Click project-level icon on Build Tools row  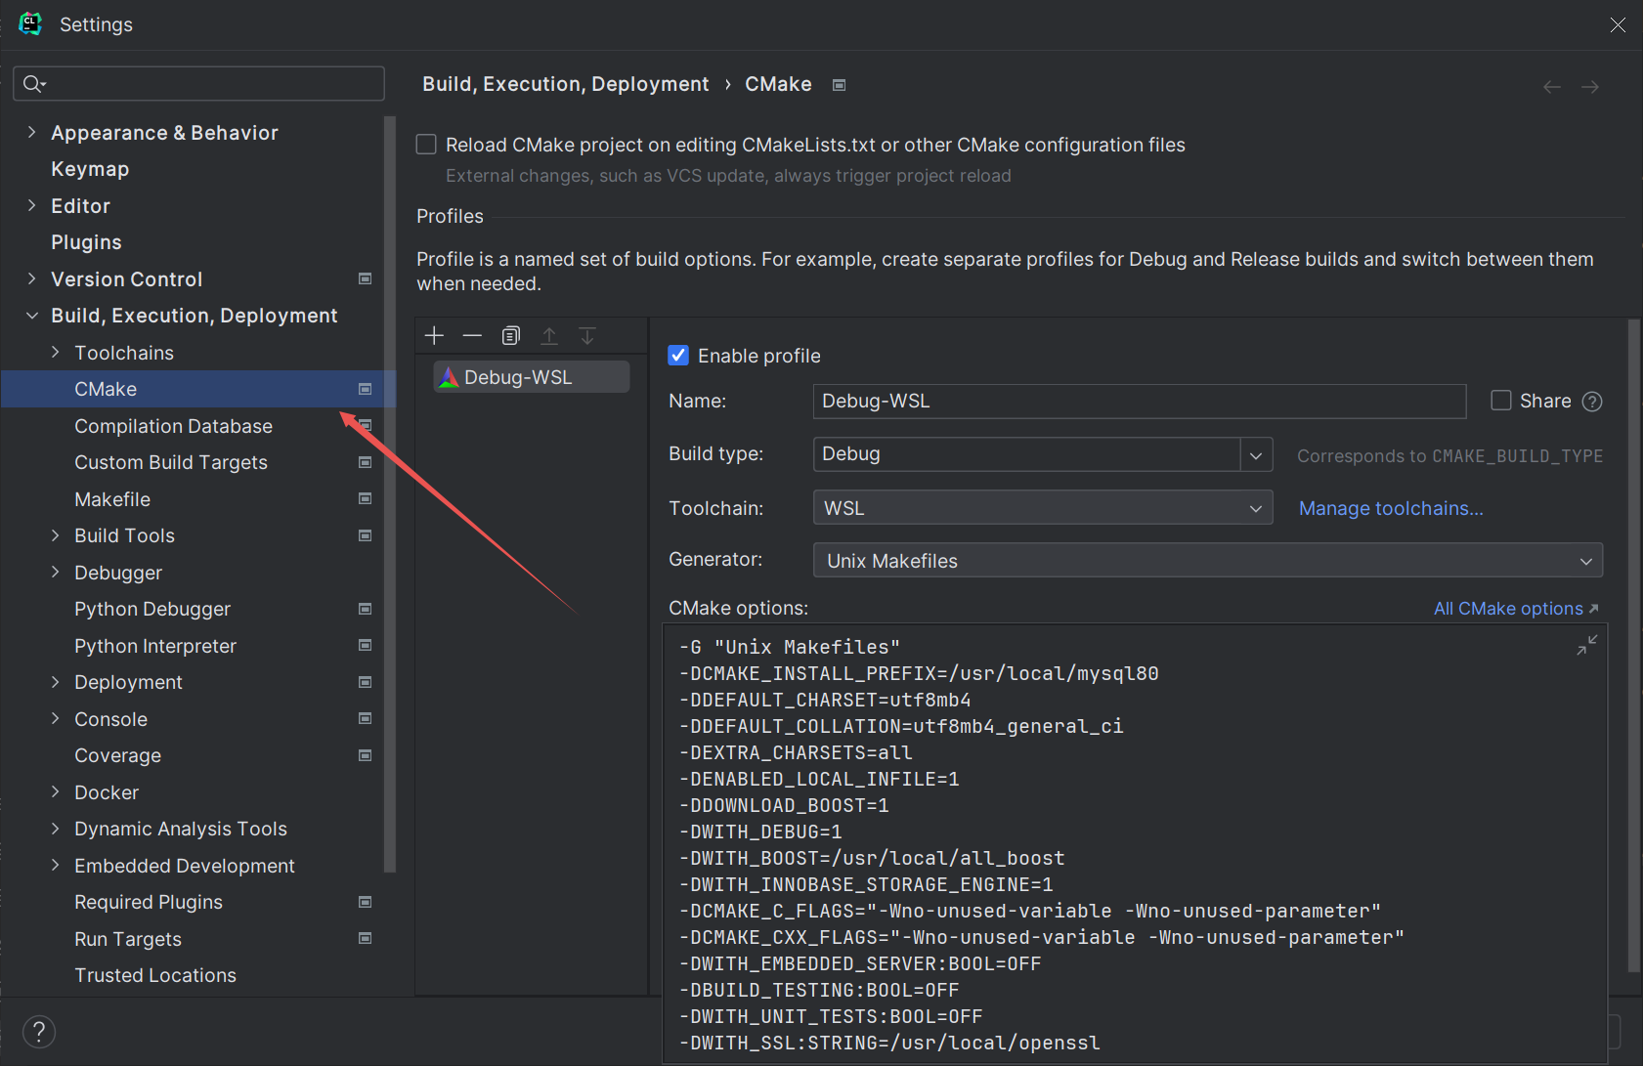point(366,535)
